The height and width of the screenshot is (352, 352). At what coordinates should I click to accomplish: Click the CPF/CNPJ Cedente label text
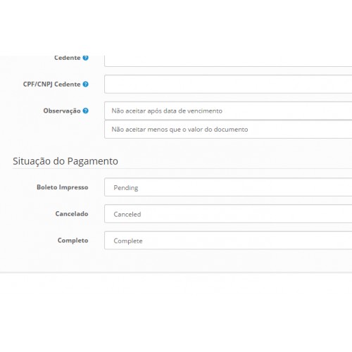51,84
